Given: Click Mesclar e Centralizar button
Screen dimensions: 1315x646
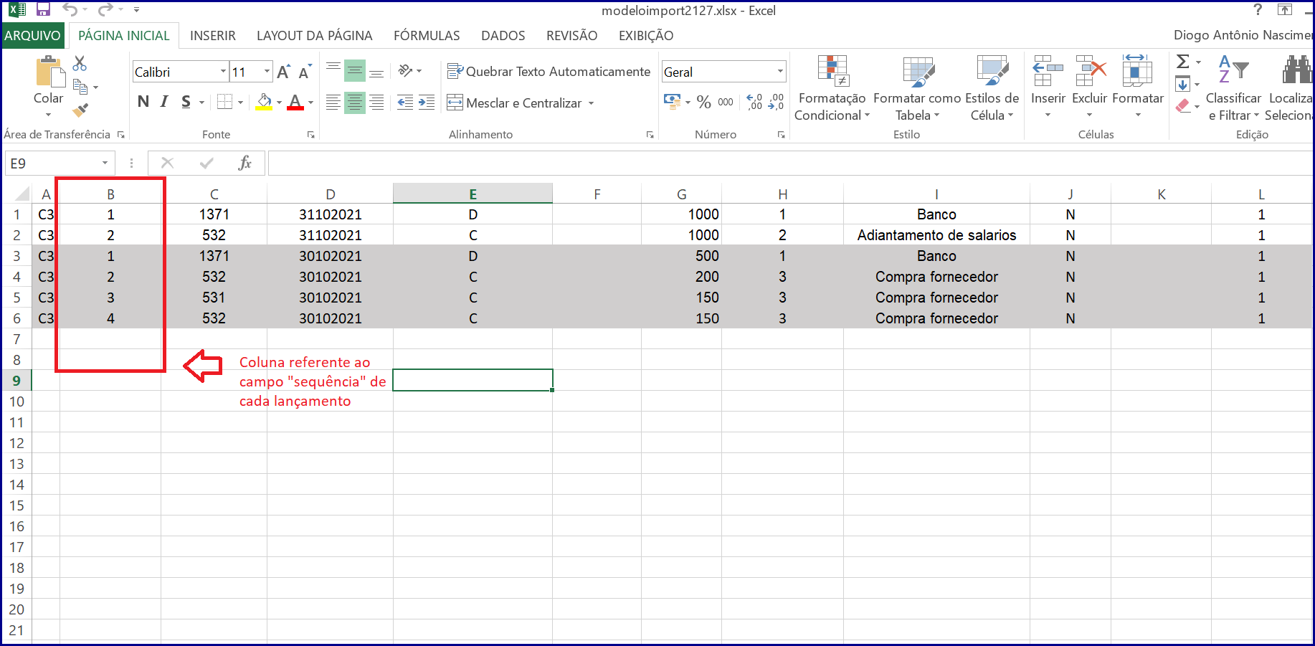Looking at the screenshot, I should click(x=515, y=103).
